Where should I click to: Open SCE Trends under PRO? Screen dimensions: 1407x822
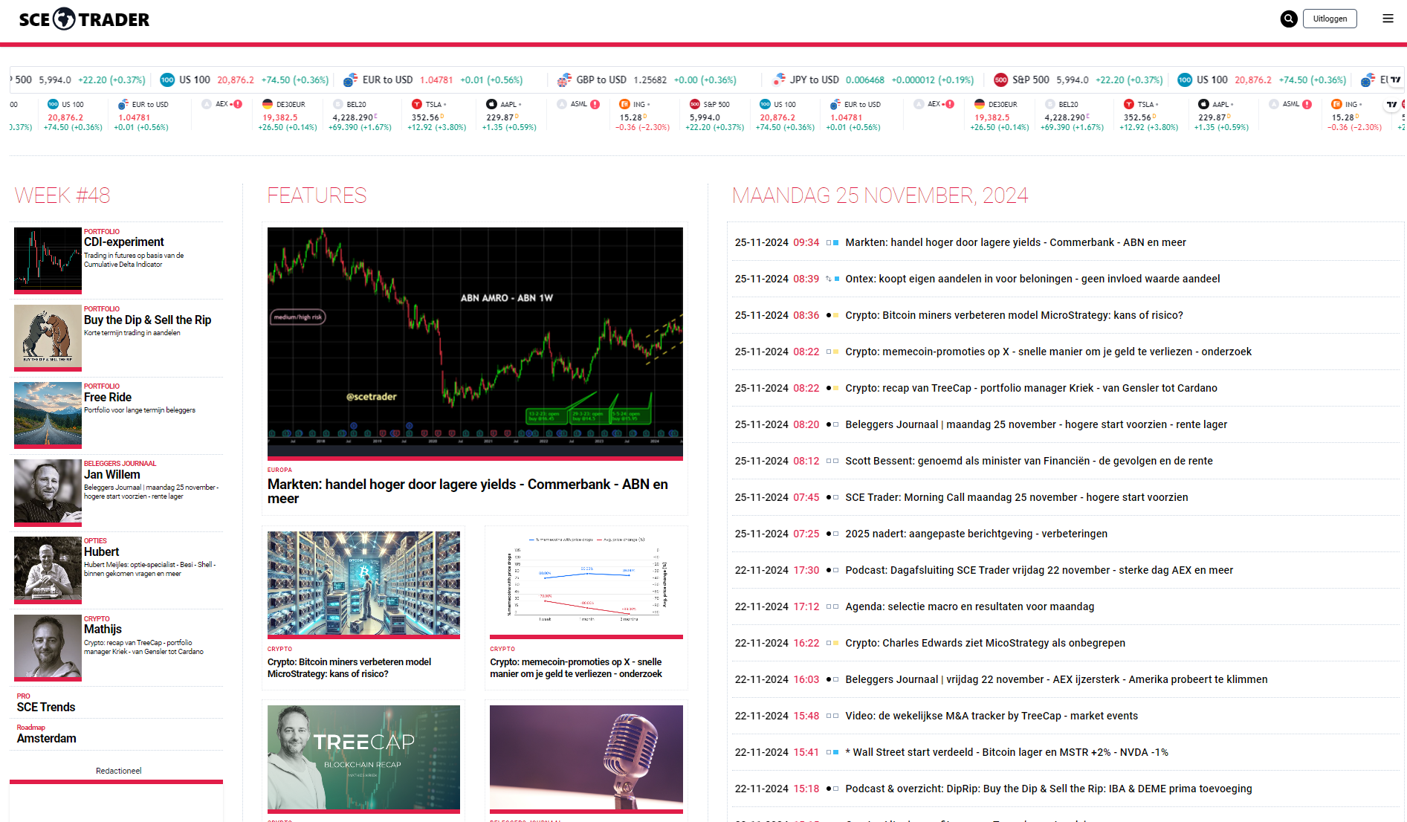46,707
